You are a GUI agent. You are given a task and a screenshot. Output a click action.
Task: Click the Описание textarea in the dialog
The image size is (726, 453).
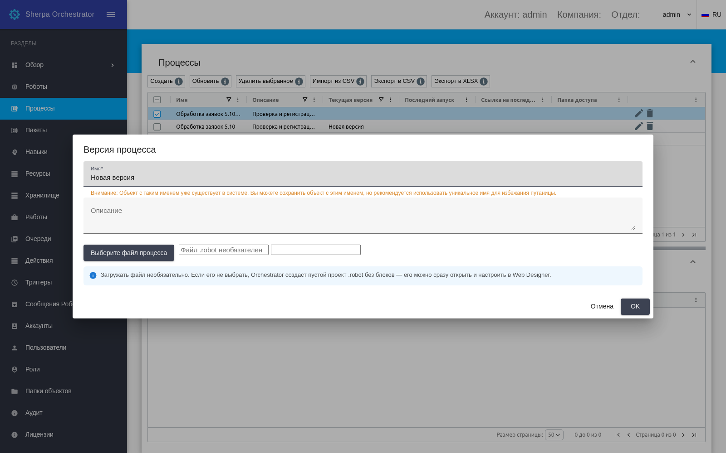pos(363,216)
